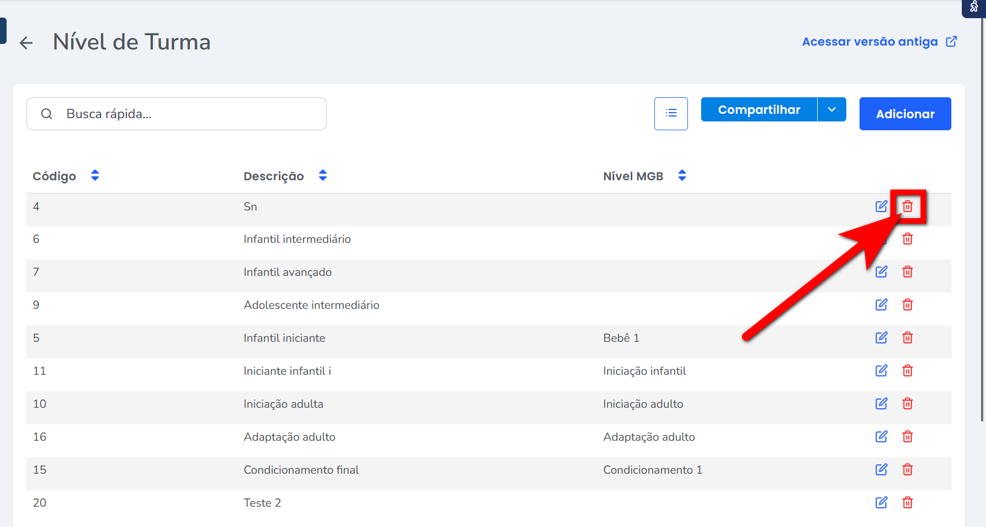
Task: Click the back arrow beside Nível de Turma
Action: click(x=26, y=43)
